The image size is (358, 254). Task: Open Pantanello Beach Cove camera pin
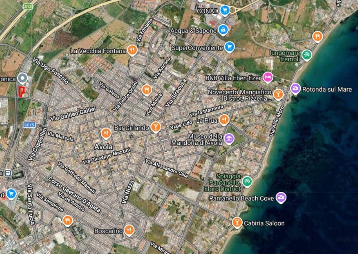point(281,198)
